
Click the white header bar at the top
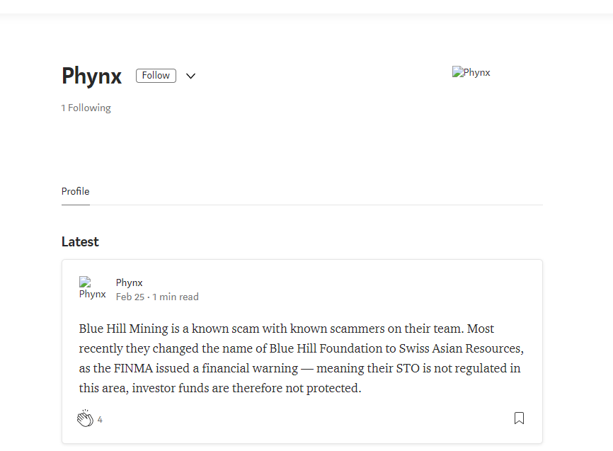tap(306, 6)
